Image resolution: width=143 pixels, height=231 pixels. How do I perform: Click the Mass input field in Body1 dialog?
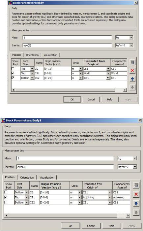point(65,158)
